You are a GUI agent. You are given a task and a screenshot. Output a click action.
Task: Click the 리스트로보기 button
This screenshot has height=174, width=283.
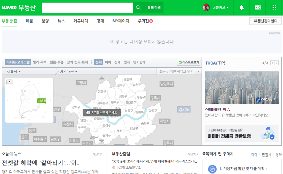tap(189, 62)
